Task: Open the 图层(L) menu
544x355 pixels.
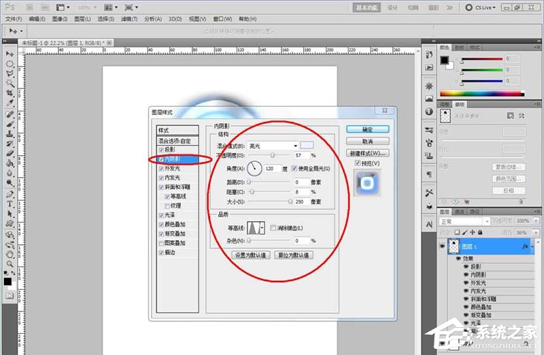Action: click(x=82, y=19)
